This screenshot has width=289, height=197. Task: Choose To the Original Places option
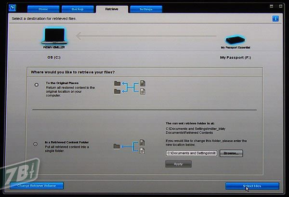(37, 85)
